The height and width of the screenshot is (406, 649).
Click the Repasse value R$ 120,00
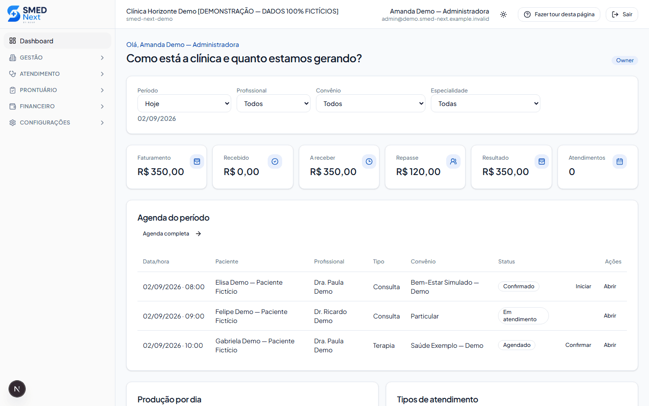(x=418, y=172)
